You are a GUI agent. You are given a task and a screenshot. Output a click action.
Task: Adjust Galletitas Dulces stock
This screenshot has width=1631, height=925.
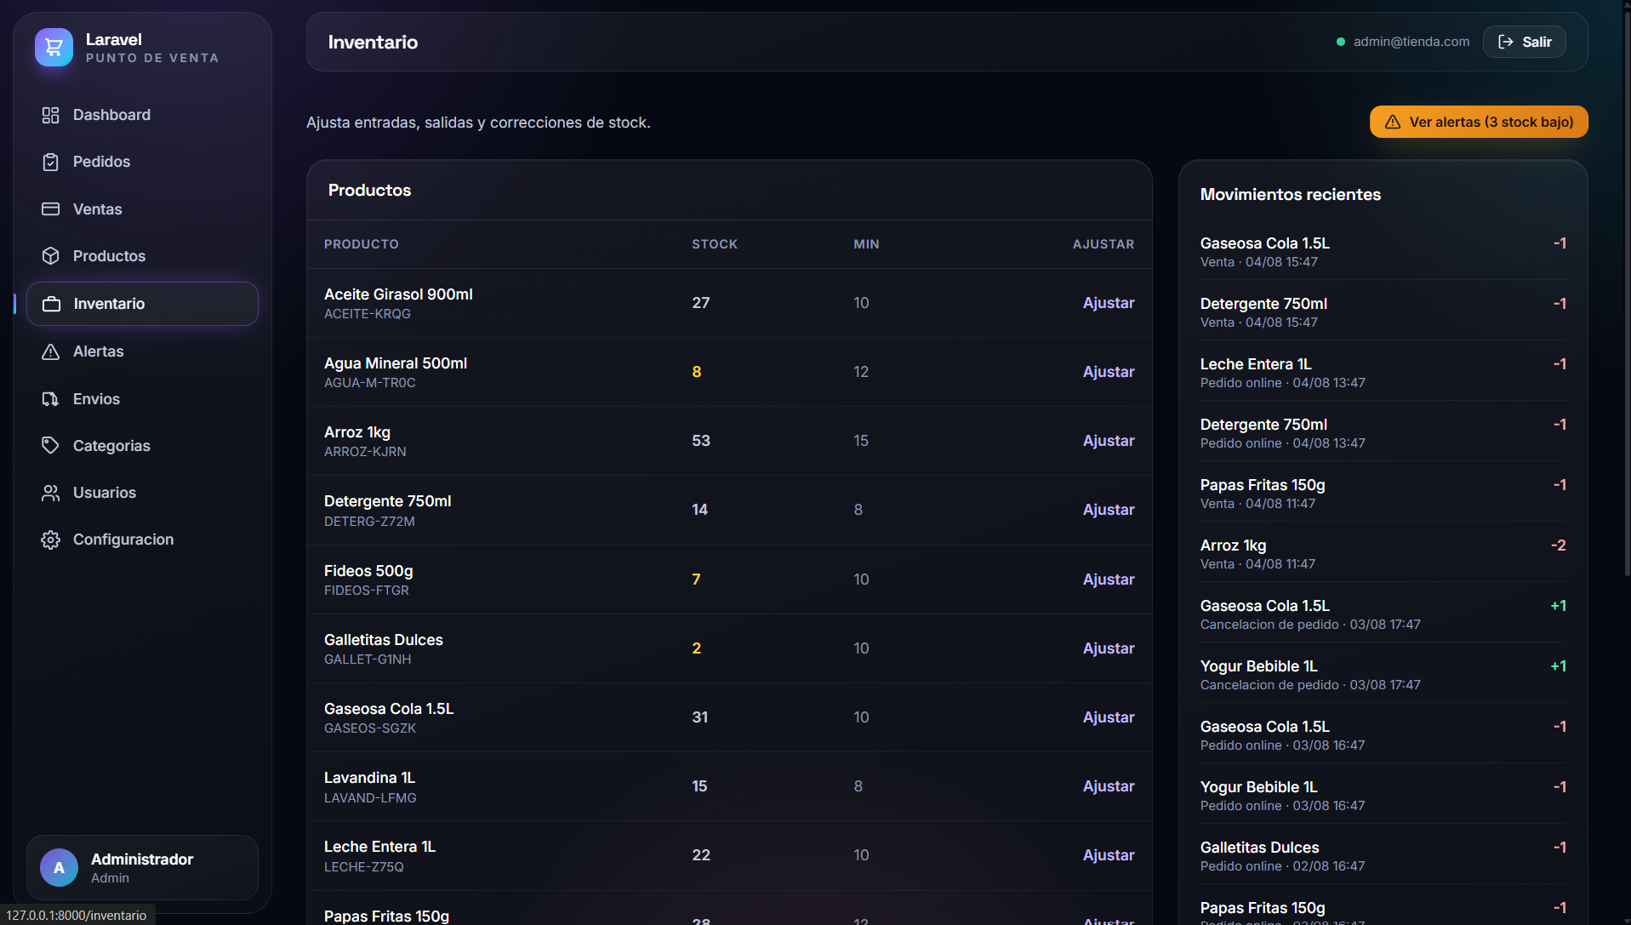[x=1109, y=648]
